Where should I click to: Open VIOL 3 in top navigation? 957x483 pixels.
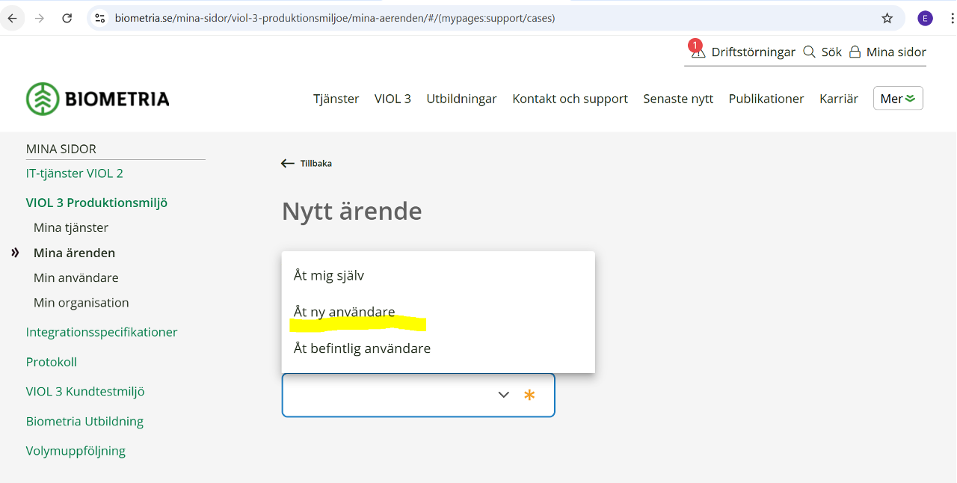point(393,99)
